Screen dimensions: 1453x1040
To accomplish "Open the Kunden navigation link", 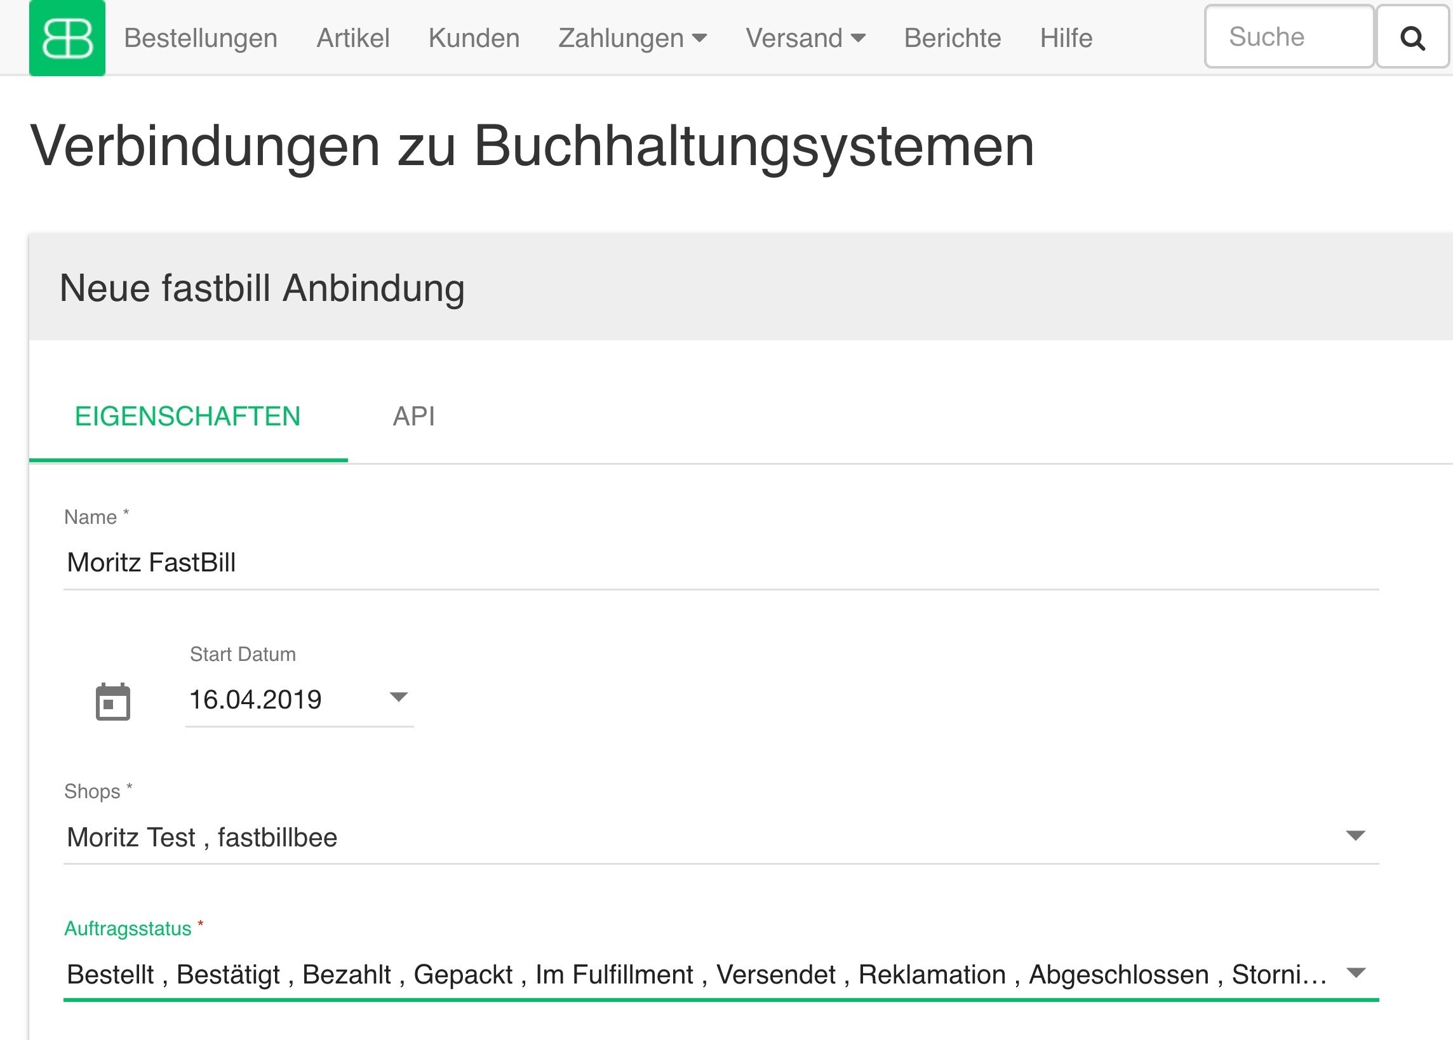I will tap(474, 38).
